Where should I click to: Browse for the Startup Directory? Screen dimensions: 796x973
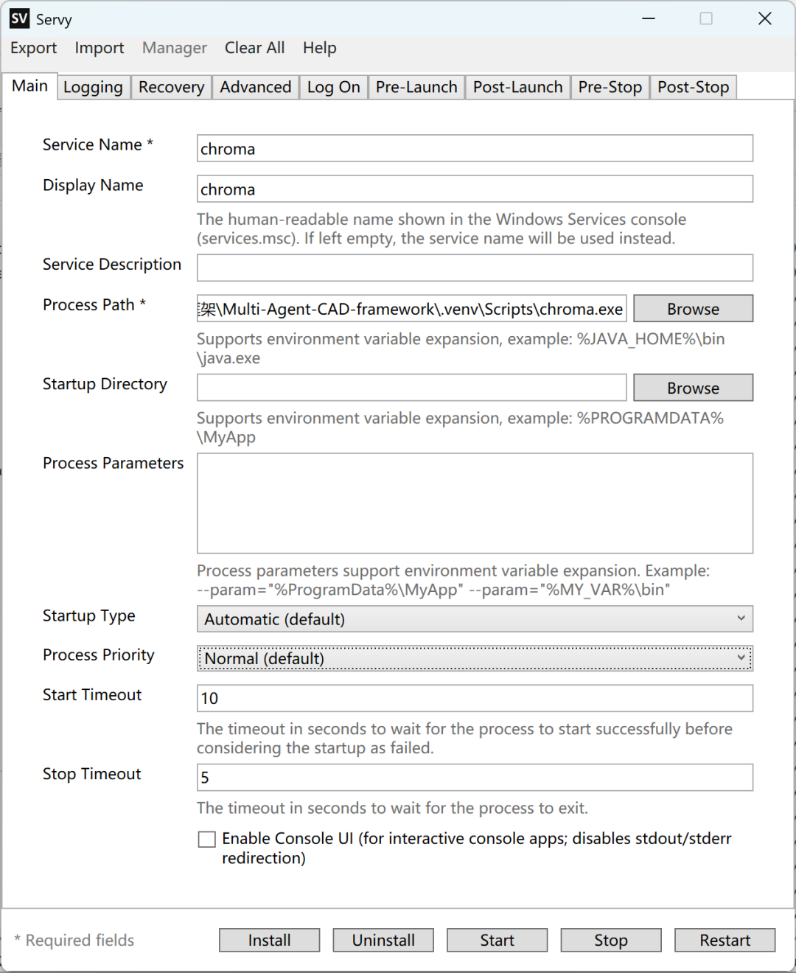[694, 388]
